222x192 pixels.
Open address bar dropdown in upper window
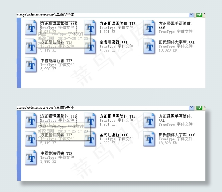pyautogui.click(x=191, y=15)
